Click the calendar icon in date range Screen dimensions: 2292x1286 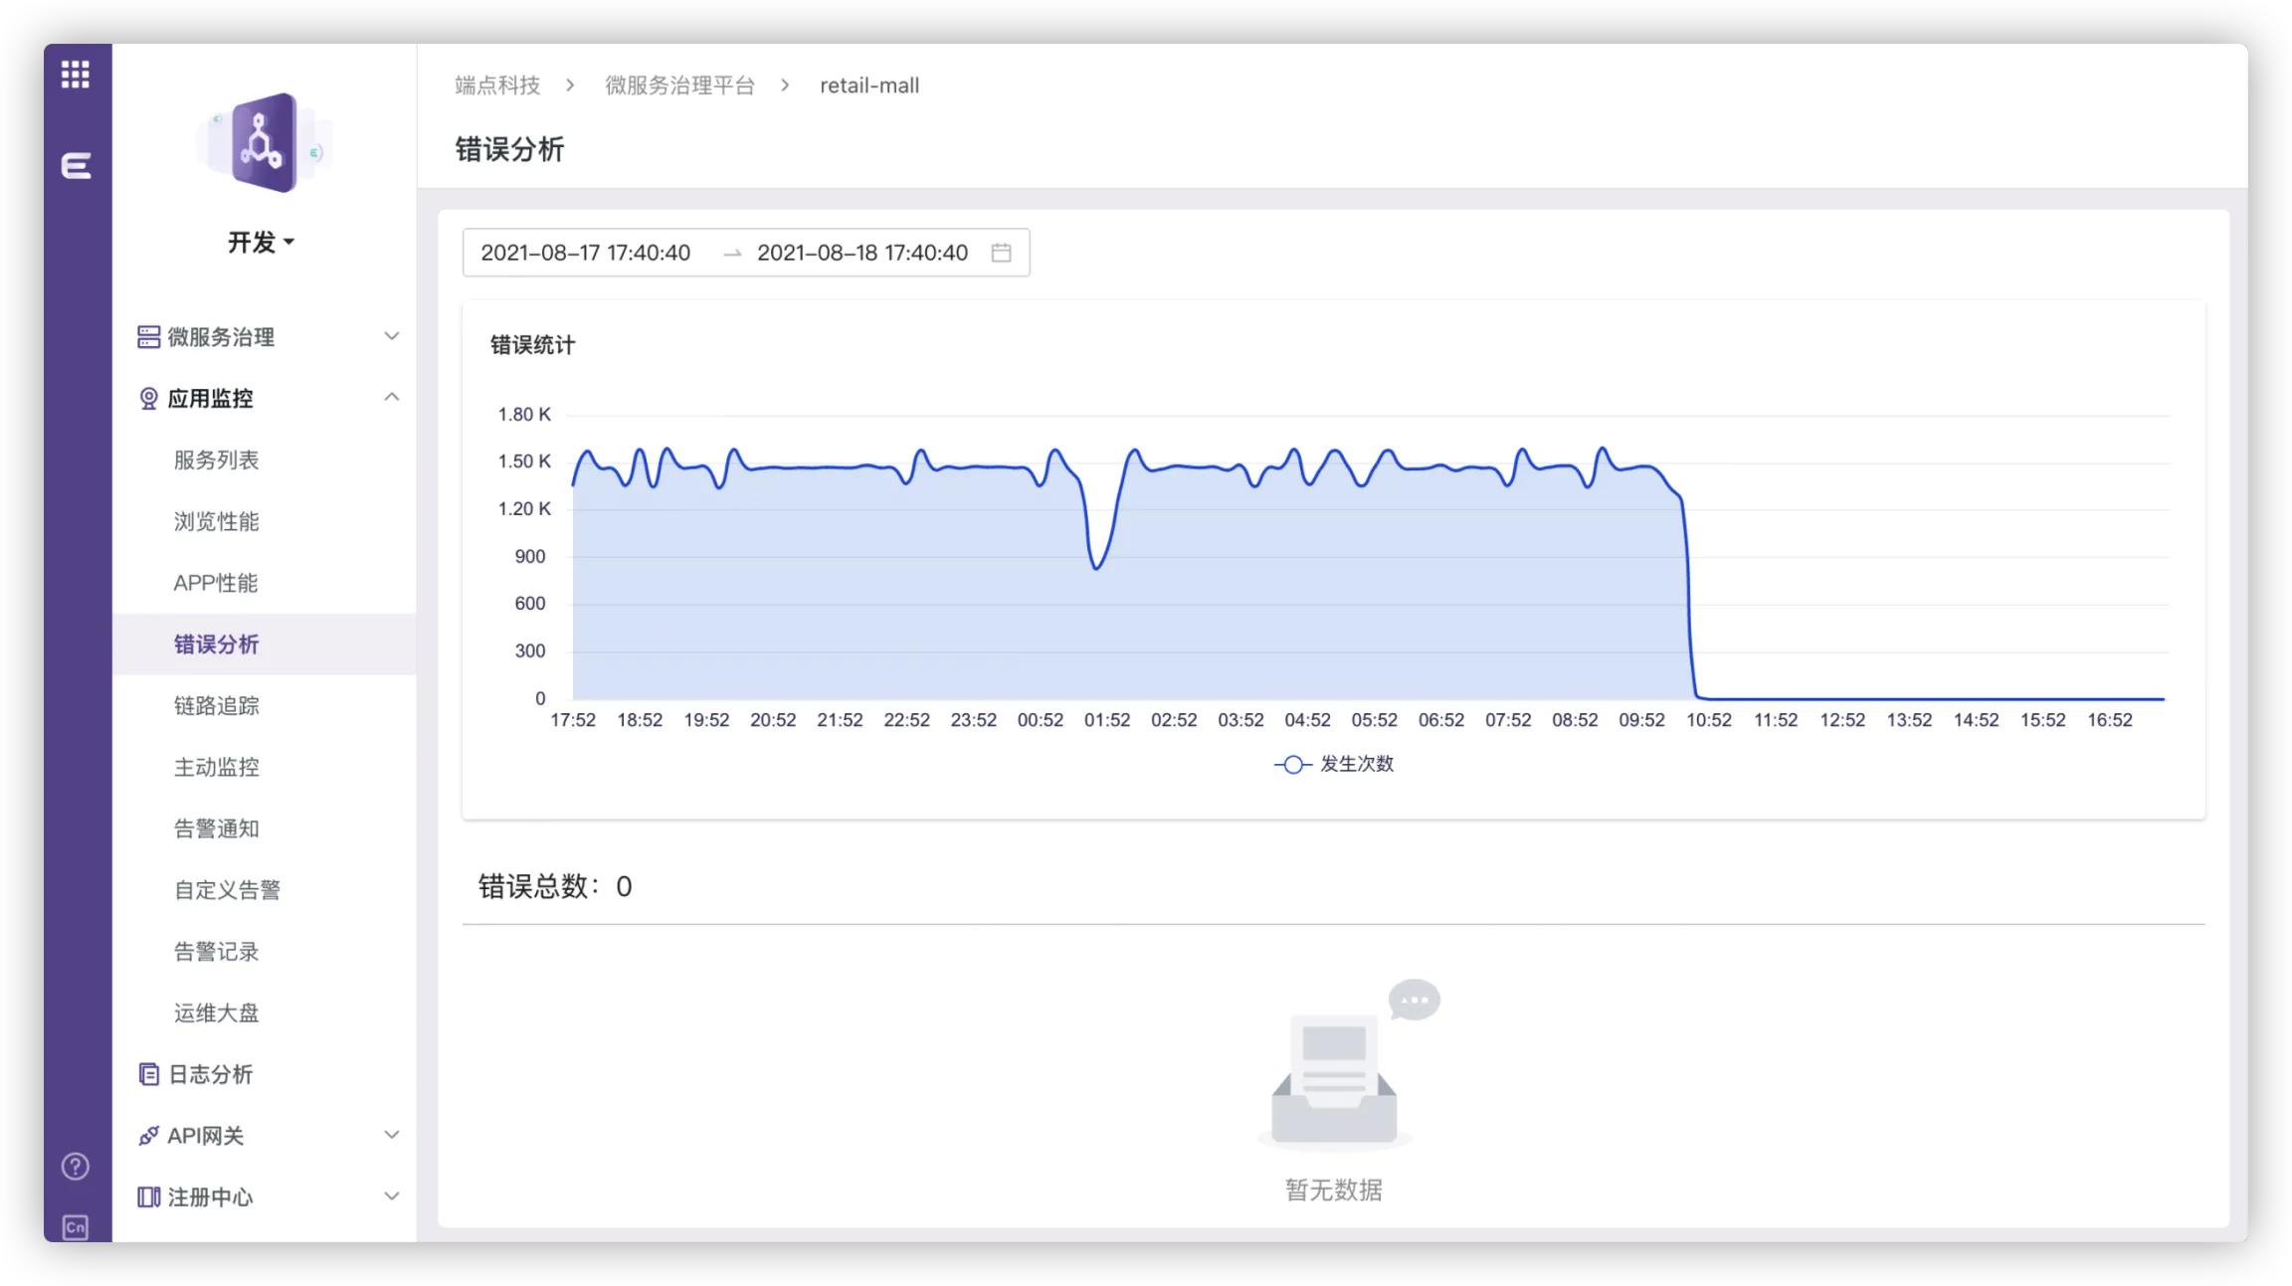pyautogui.click(x=1001, y=253)
